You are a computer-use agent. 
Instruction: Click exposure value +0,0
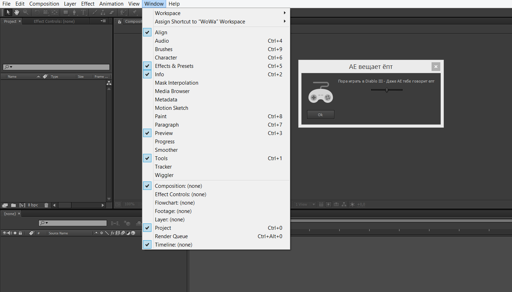coord(361,205)
